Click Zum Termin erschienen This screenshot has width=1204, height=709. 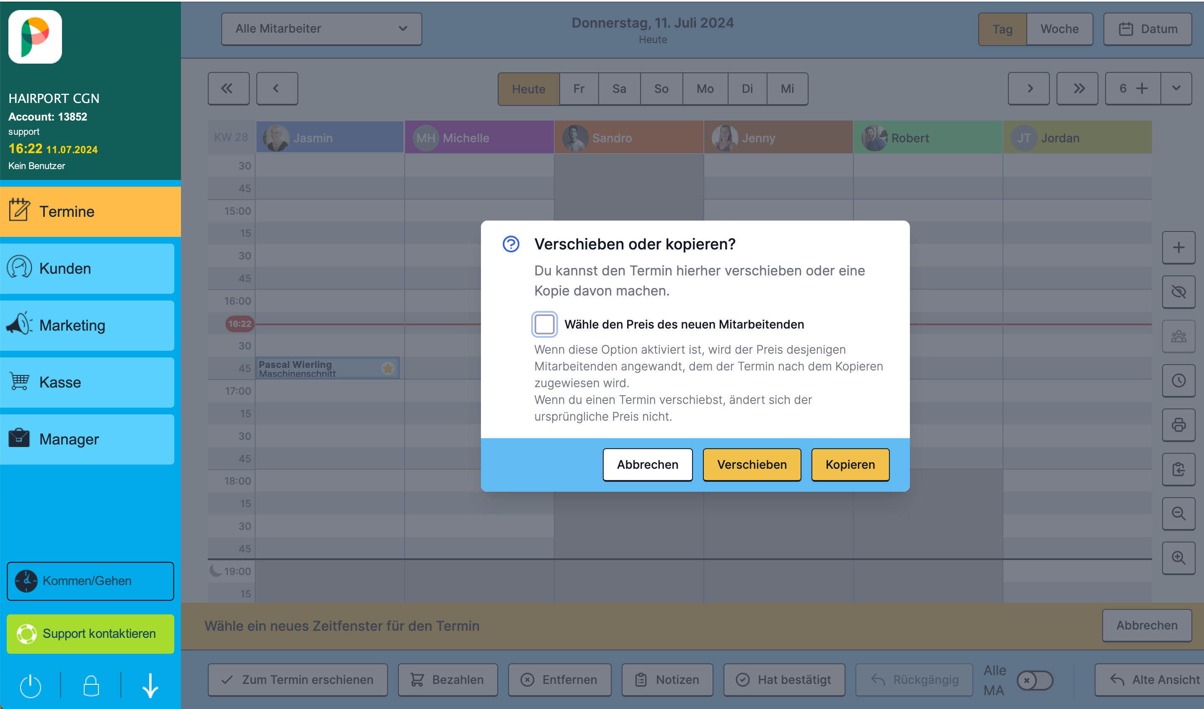[x=297, y=680]
